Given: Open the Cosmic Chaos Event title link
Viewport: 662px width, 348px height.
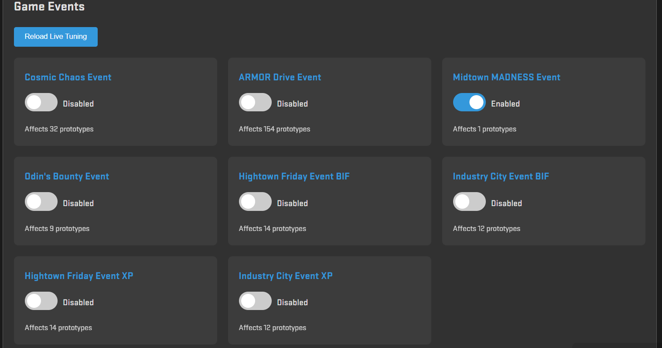Looking at the screenshot, I should click(x=68, y=77).
